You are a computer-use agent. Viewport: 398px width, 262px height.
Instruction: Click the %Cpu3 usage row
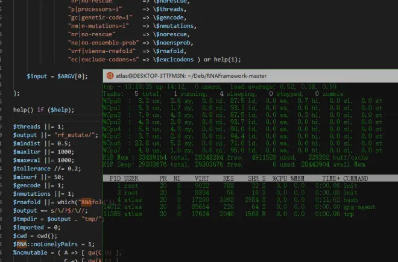pos(242,122)
